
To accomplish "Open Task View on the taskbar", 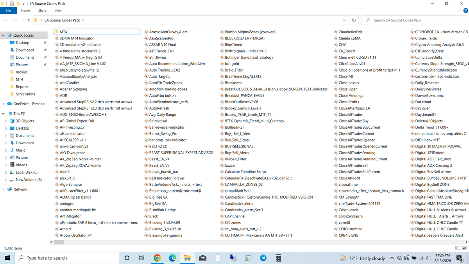I will click(x=142, y=258).
